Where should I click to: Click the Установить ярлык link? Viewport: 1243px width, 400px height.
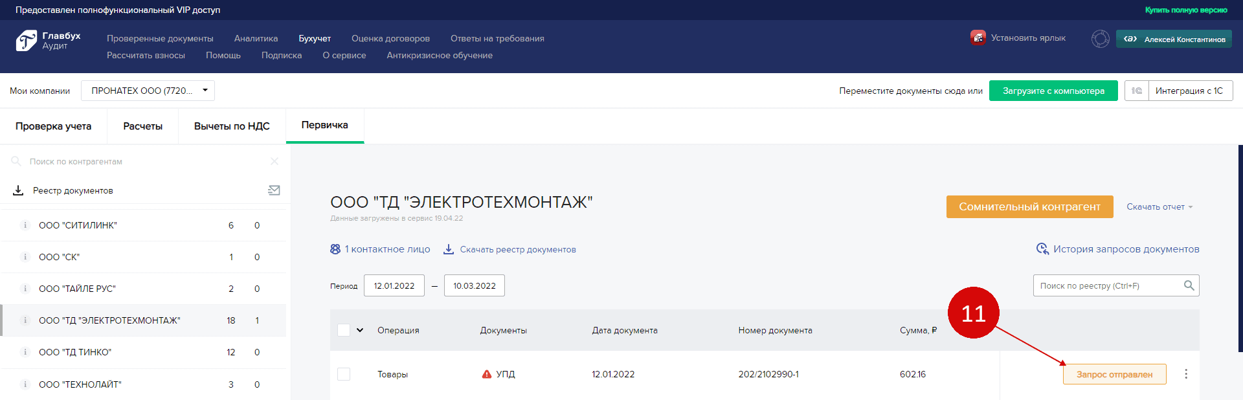click(x=1028, y=38)
